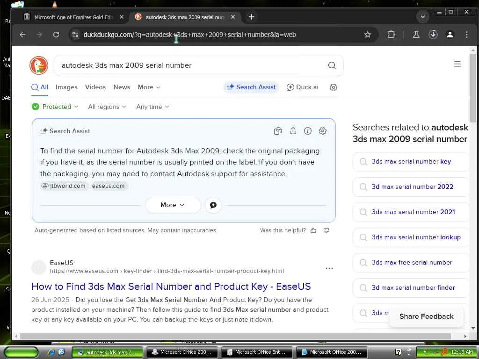Open the DuckDuckGo hamburger menu

[457, 64]
